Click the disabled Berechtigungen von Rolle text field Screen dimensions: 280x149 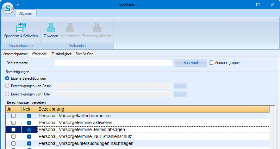113,94
